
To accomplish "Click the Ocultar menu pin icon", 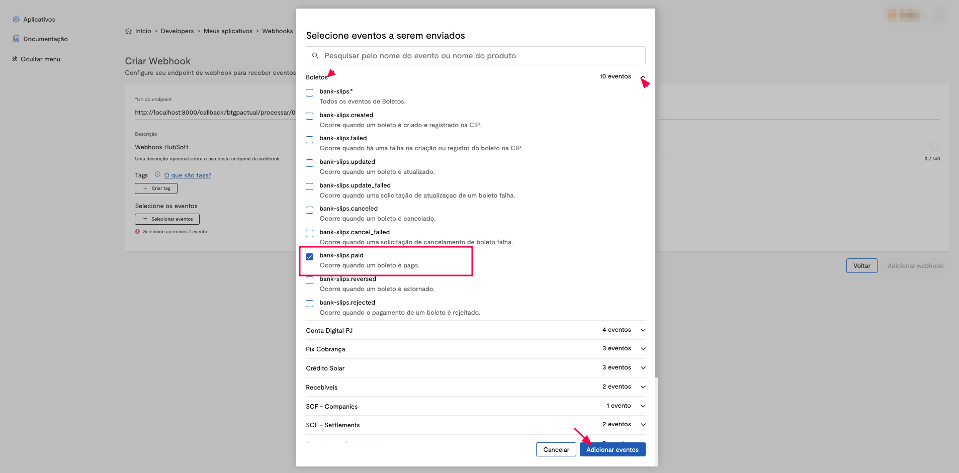I will click(x=15, y=59).
